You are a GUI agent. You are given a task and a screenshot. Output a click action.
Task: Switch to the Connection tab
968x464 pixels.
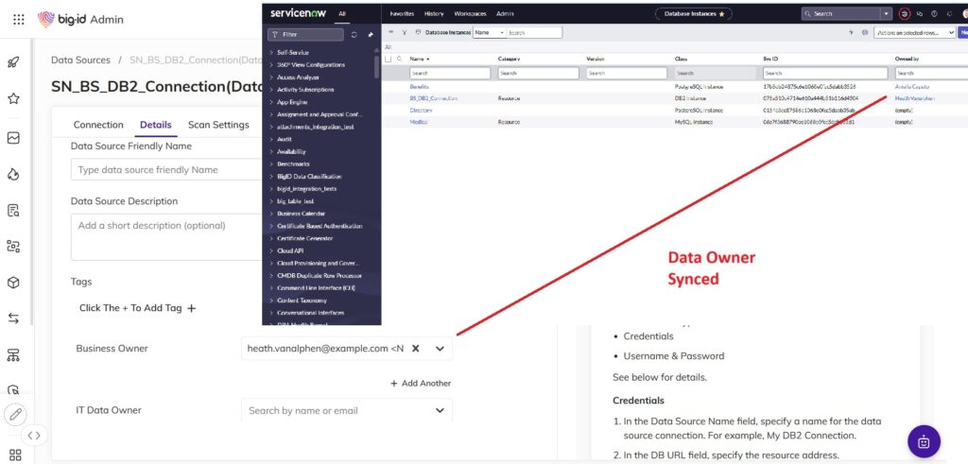tap(98, 125)
